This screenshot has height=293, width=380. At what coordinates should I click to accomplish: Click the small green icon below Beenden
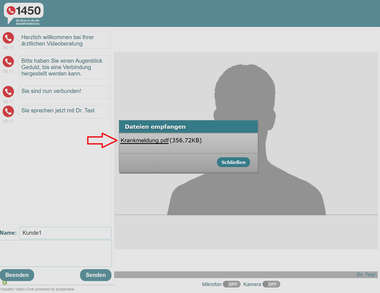pyautogui.click(x=4, y=282)
